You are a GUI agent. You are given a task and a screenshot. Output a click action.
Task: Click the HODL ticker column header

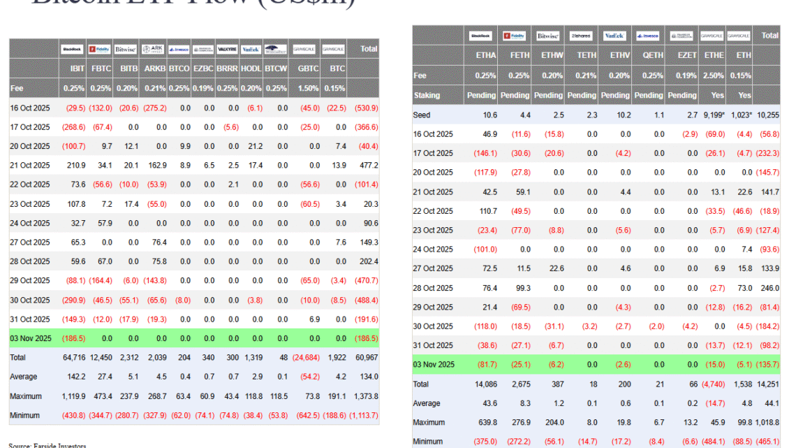251,69
